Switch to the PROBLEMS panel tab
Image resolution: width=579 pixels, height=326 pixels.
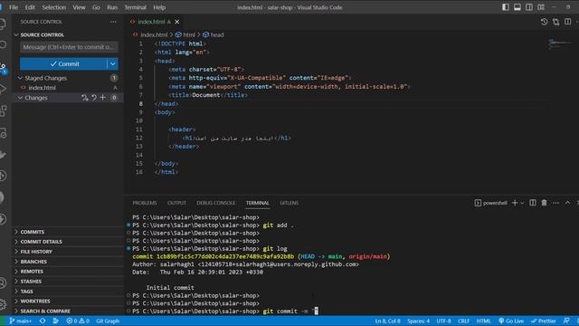tap(145, 203)
